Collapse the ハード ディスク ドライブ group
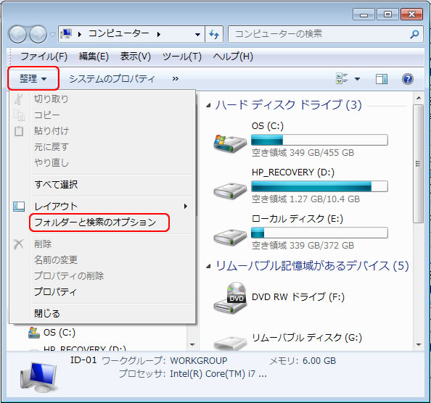This screenshot has width=431, height=403. pos(209,105)
